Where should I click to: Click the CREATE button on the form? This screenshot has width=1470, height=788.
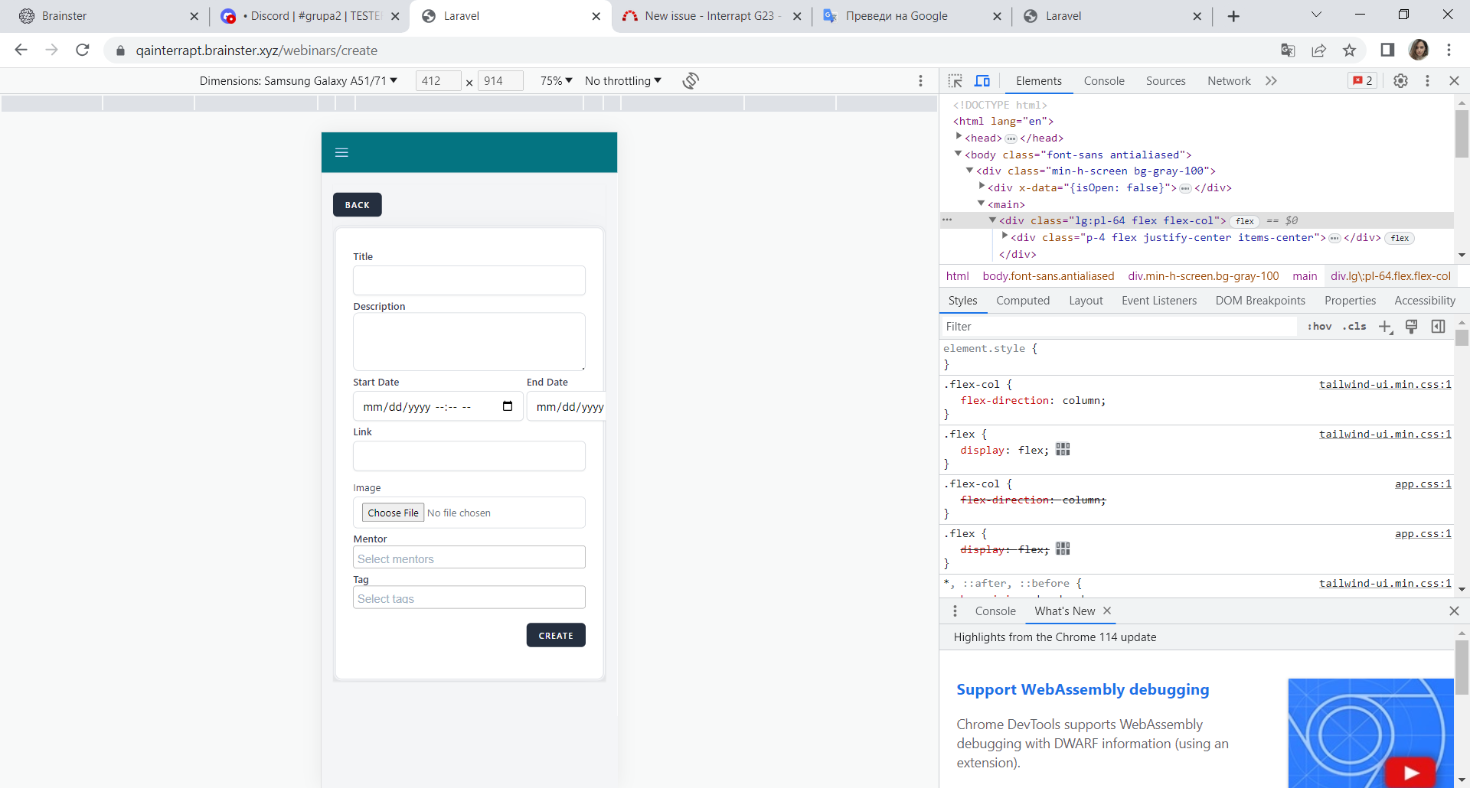tap(556, 635)
